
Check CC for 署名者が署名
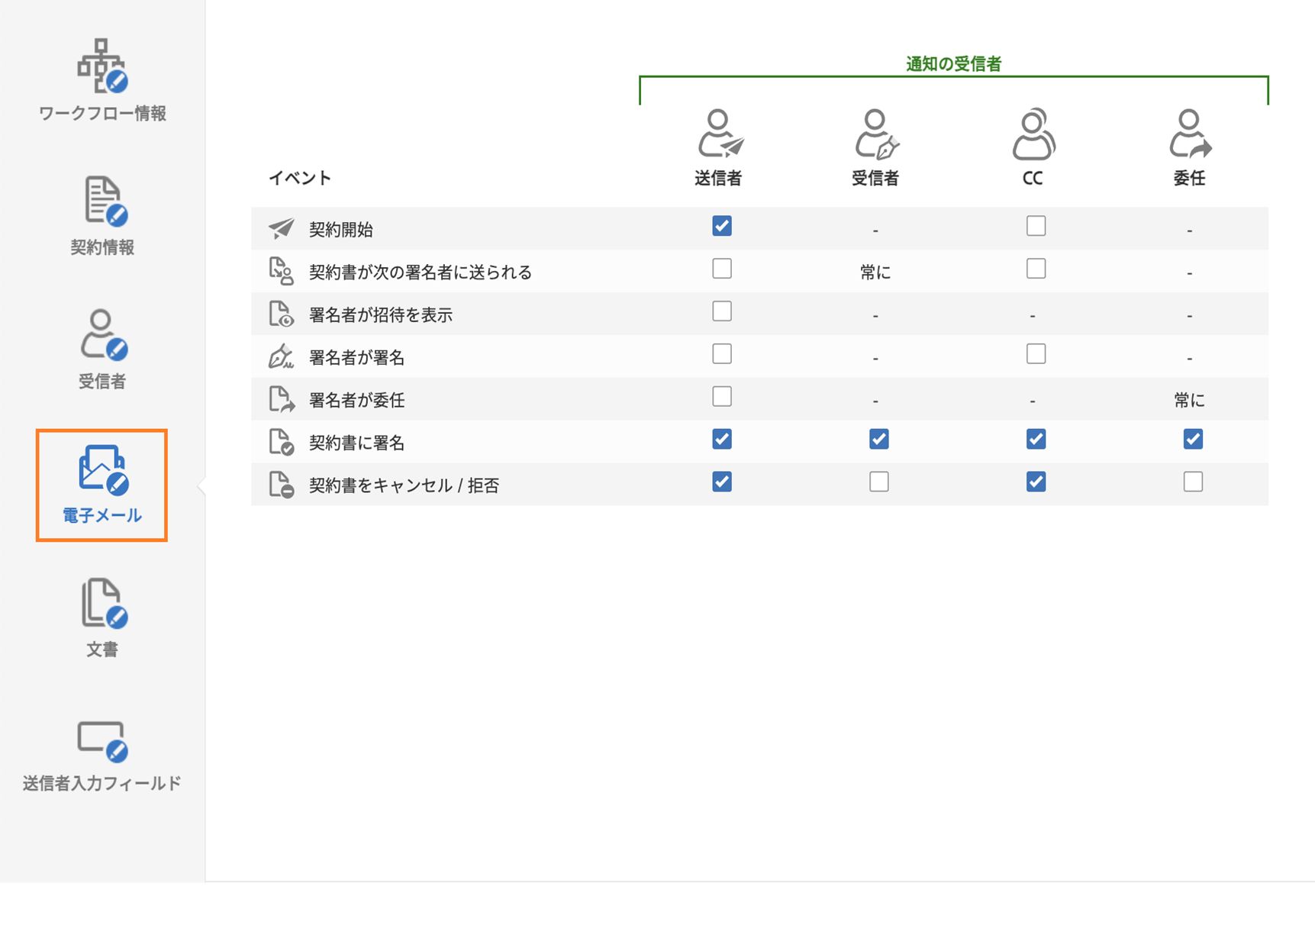click(1036, 354)
